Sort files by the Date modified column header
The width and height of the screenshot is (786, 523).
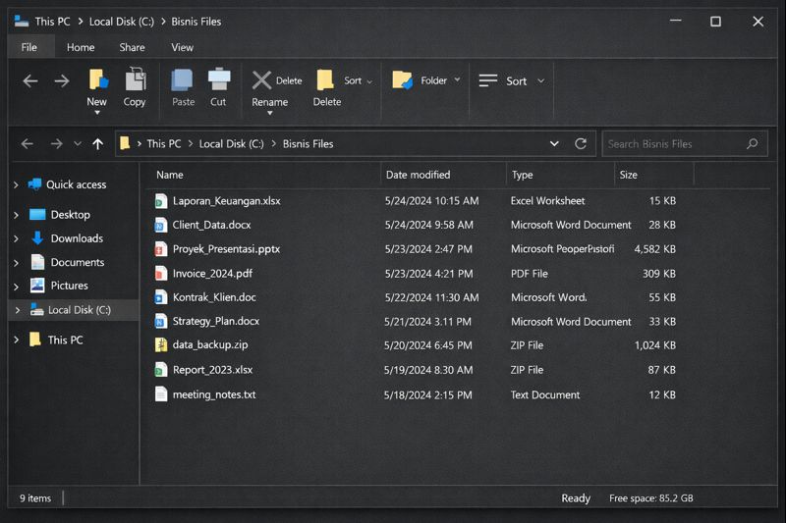[418, 175]
